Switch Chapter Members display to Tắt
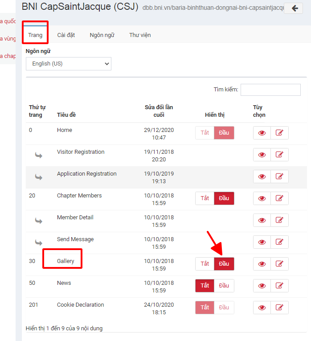Viewport: 311px width, 341px height. tap(205, 198)
